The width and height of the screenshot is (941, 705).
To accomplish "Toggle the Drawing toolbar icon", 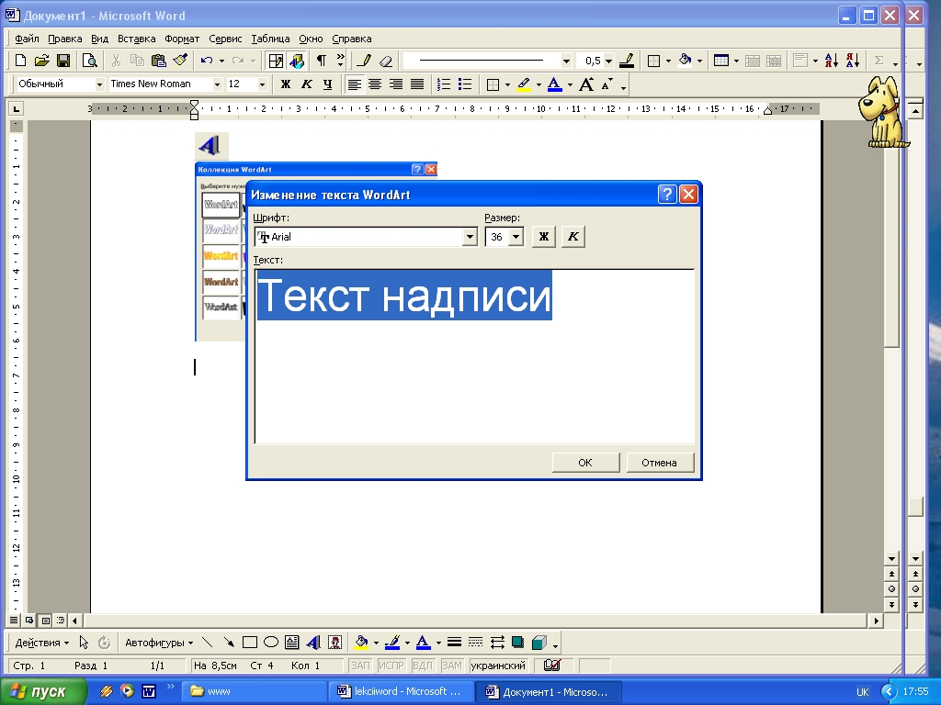I will pos(297,61).
